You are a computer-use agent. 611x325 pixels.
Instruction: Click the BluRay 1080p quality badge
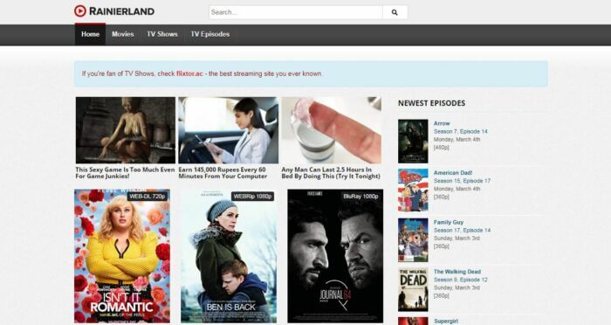(x=360, y=197)
